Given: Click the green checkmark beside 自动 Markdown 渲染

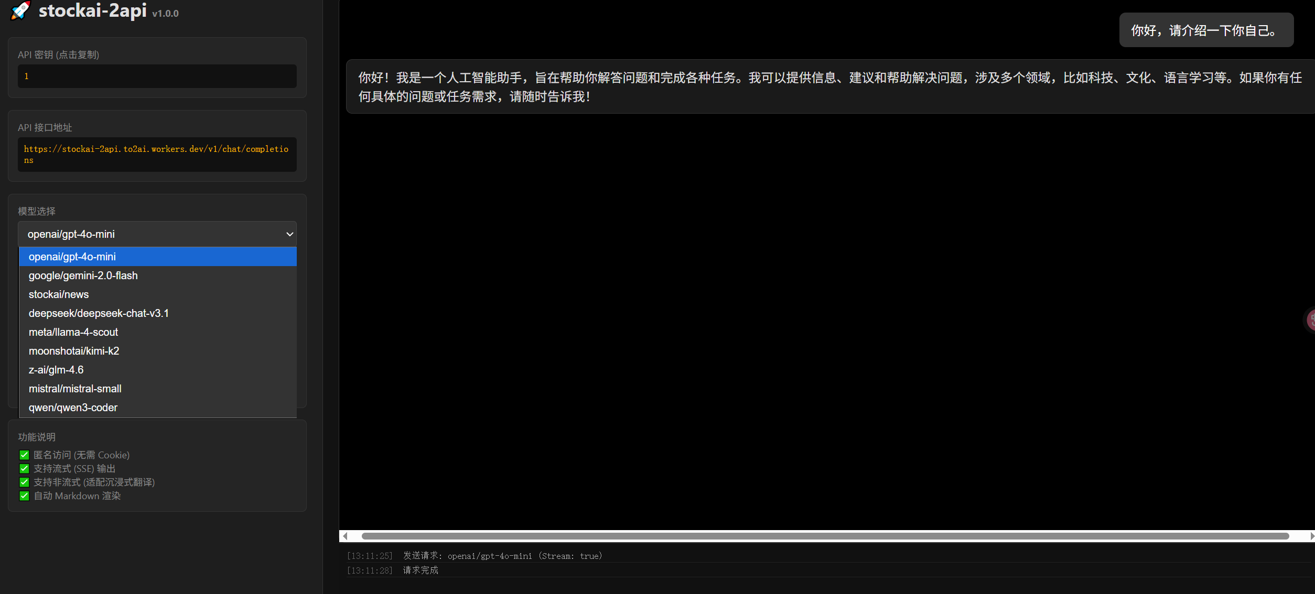Looking at the screenshot, I should pyautogui.click(x=24, y=496).
